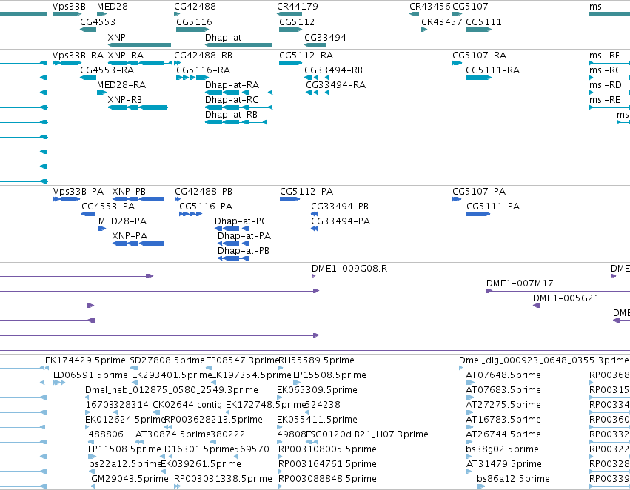
Task: Select protein label CG4553-PA
Action: (x=108, y=206)
